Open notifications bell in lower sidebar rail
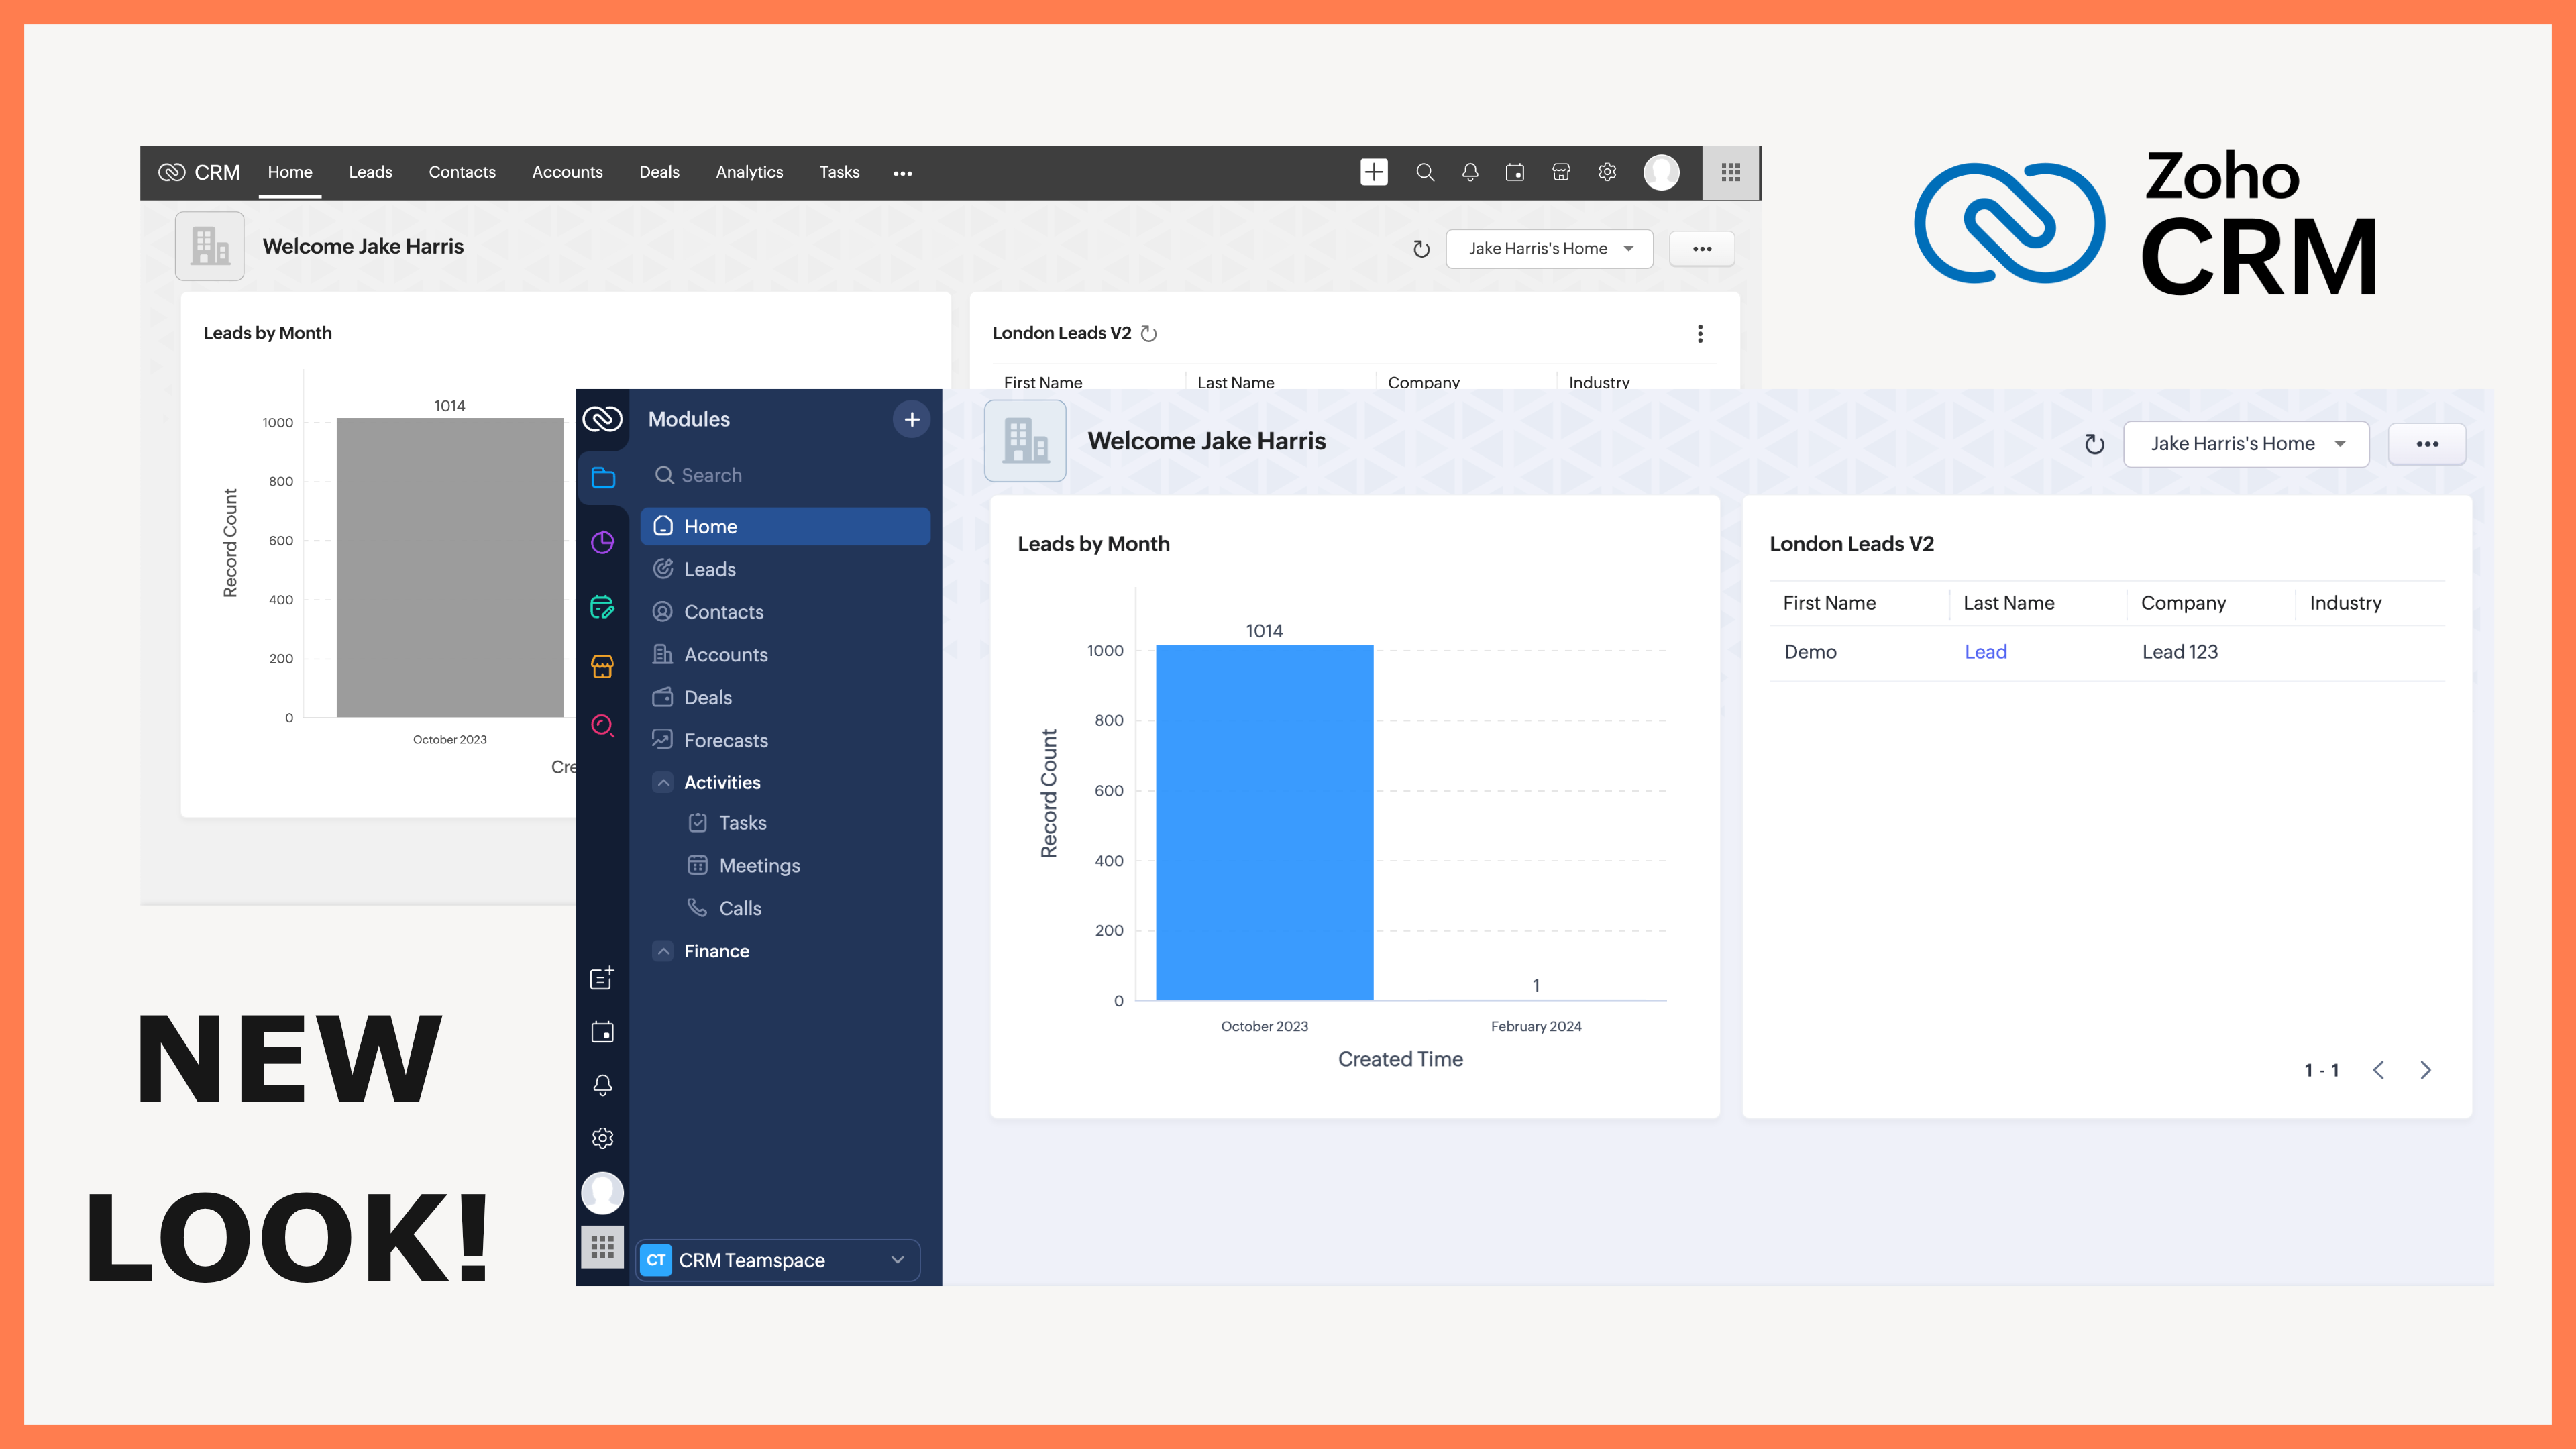2576x1449 pixels. (x=602, y=1085)
